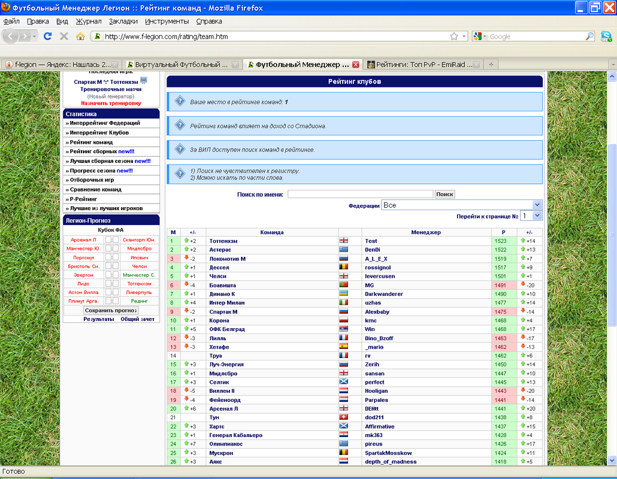Image resolution: width=617 pixels, height=479 pixels.
Task: Click the info icon beside 'Рейтинг команд влияет'
Action: pyautogui.click(x=180, y=126)
